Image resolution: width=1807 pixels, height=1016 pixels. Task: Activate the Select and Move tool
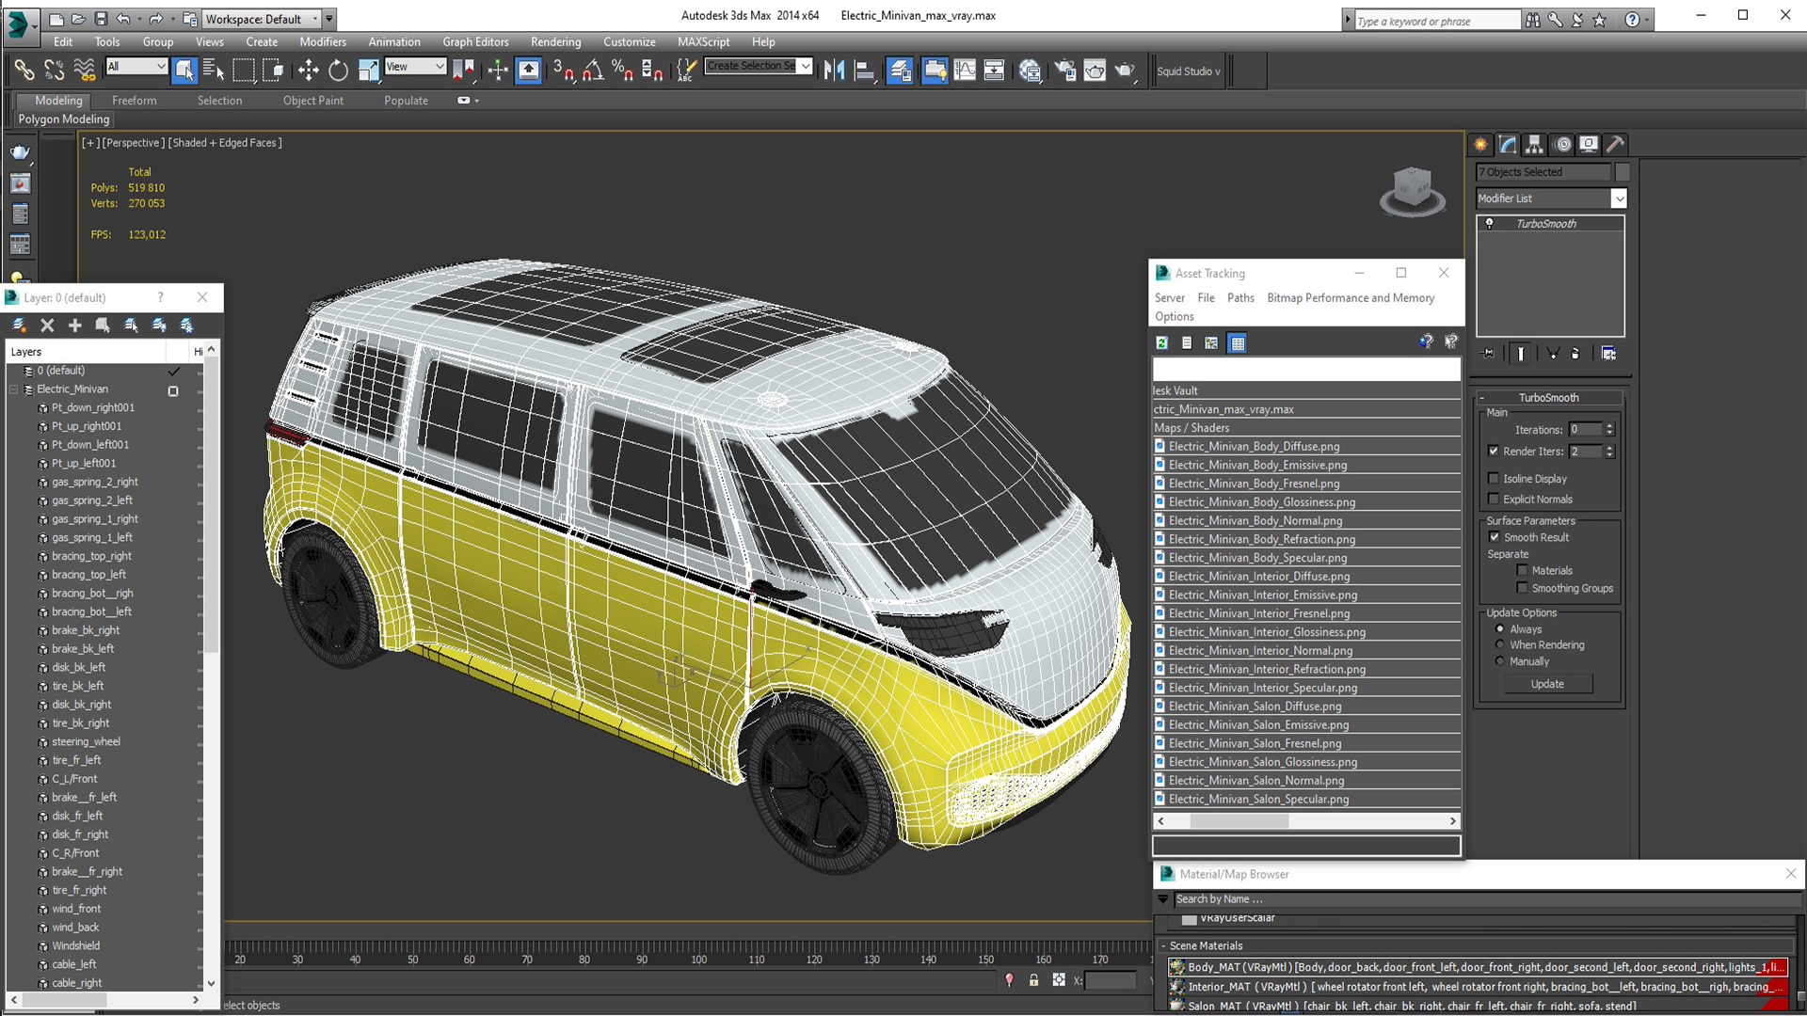click(308, 70)
